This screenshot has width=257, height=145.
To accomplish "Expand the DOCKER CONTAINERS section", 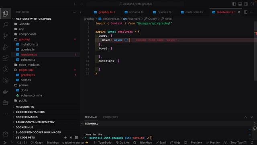I will coord(30,112).
